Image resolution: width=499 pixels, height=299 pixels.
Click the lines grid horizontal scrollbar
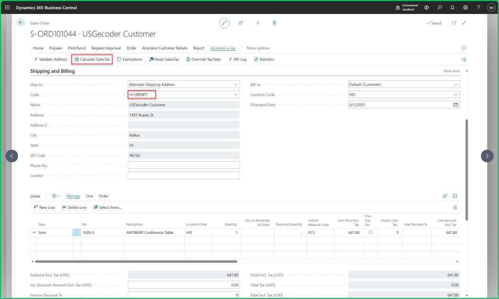pos(136,262)
